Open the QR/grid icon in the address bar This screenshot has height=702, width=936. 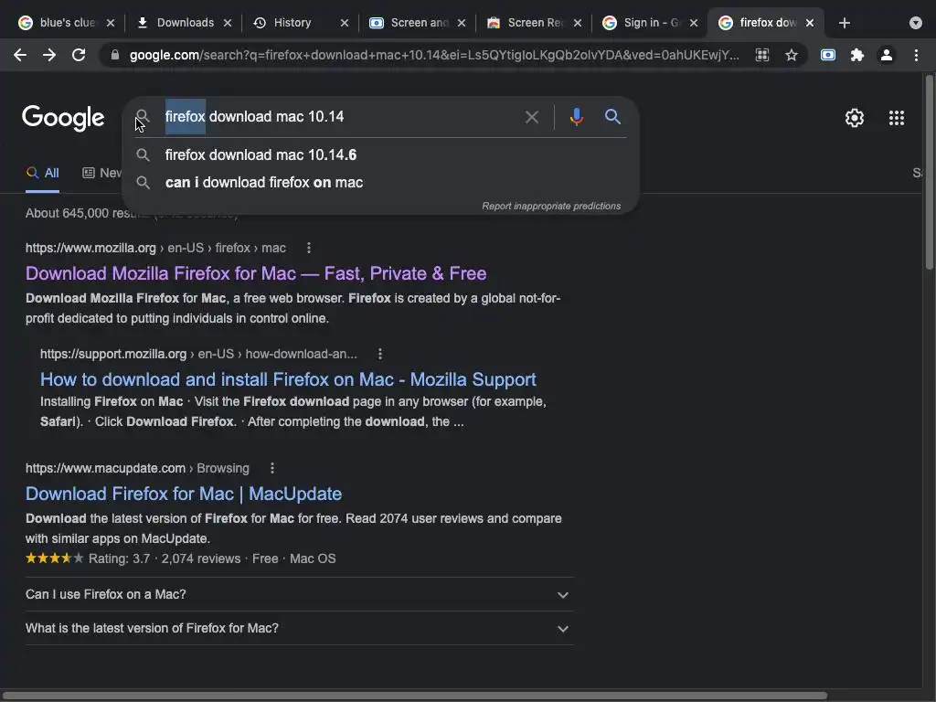tap(762, 55)
